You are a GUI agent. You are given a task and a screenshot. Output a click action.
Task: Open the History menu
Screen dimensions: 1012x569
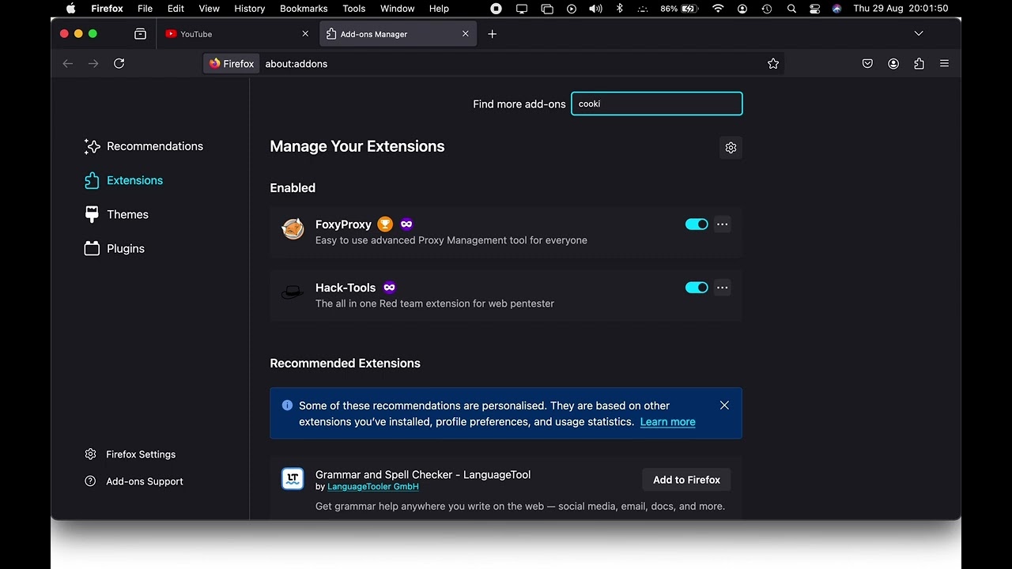point(249,9)
